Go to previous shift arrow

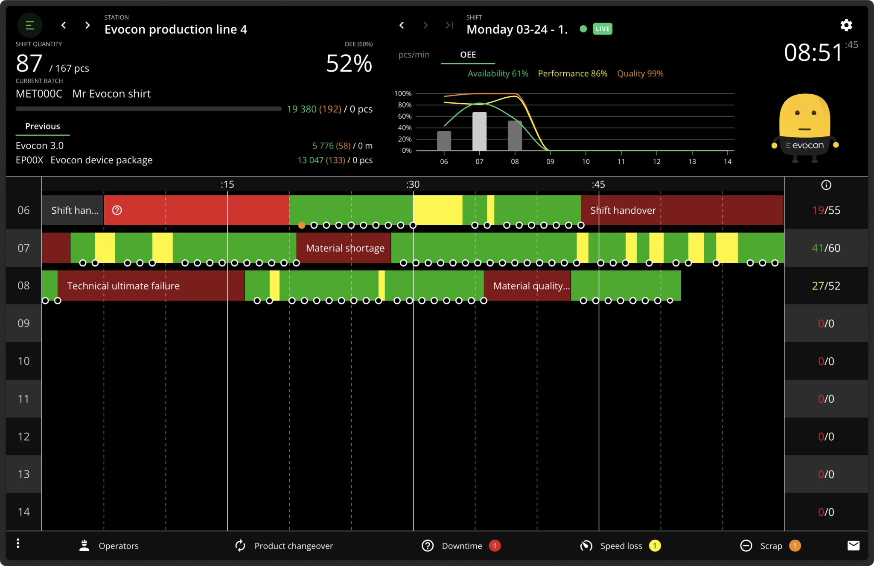tap(402, 25)
